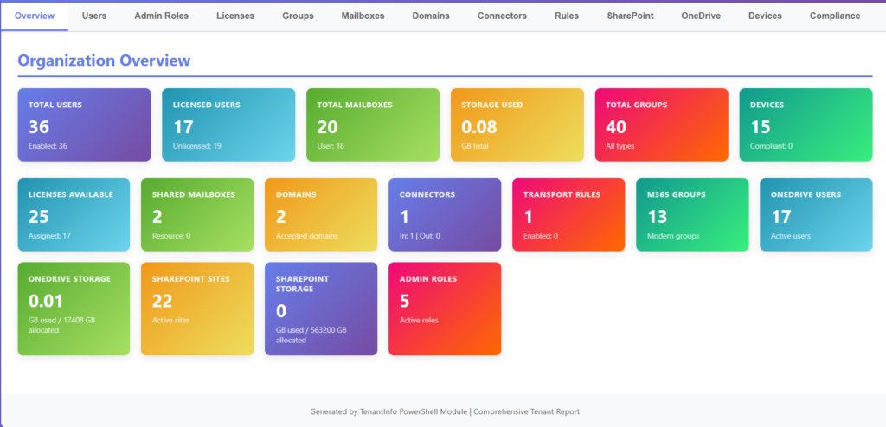Open the Rules tab

567,16
